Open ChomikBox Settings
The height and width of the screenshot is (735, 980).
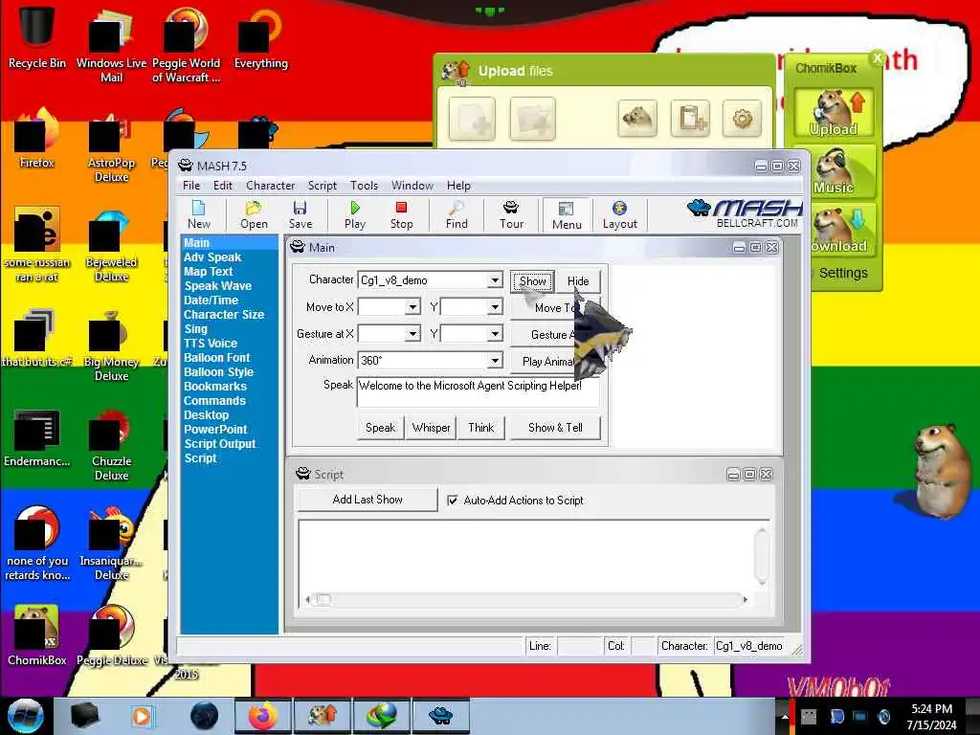click(843, 273)
